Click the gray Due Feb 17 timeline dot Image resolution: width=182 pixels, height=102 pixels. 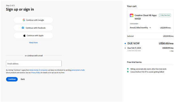pos(125,48)
